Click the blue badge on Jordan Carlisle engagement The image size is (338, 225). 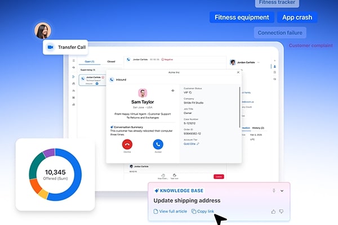[97, 84]
